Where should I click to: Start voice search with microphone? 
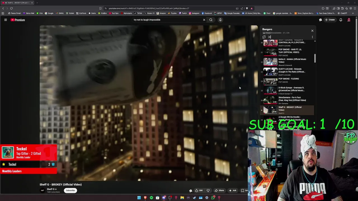tap(220, 20)
